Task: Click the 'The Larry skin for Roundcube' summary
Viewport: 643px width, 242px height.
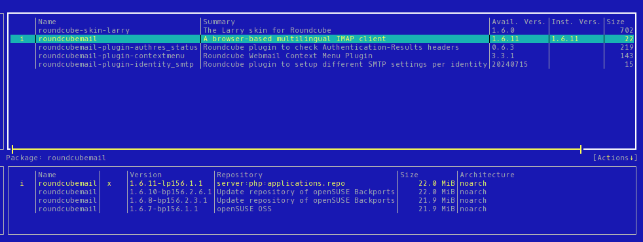Action: point(267,30)
